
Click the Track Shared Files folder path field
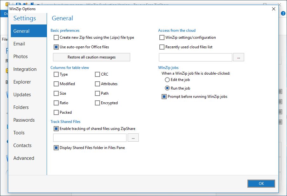coord(90,138)
